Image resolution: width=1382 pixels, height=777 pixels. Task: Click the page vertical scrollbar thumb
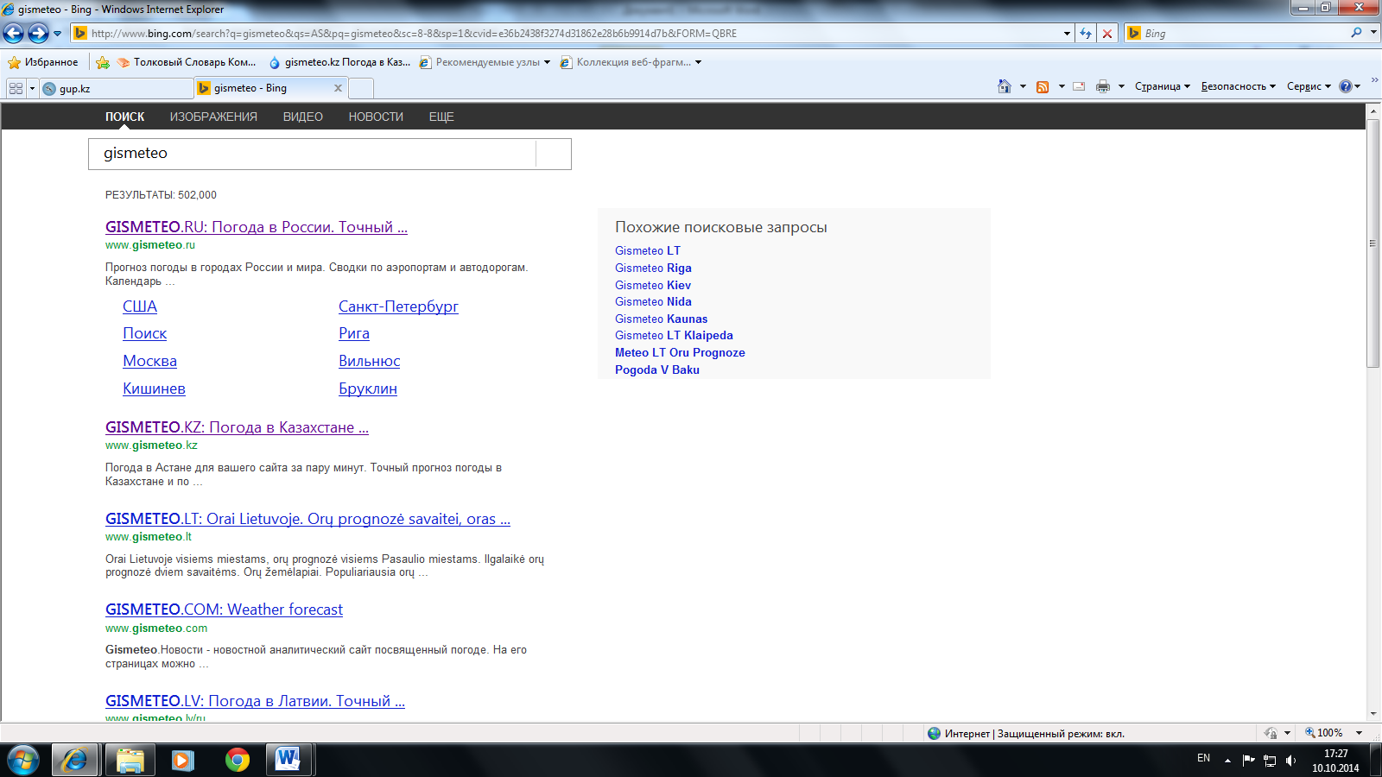1373,243
